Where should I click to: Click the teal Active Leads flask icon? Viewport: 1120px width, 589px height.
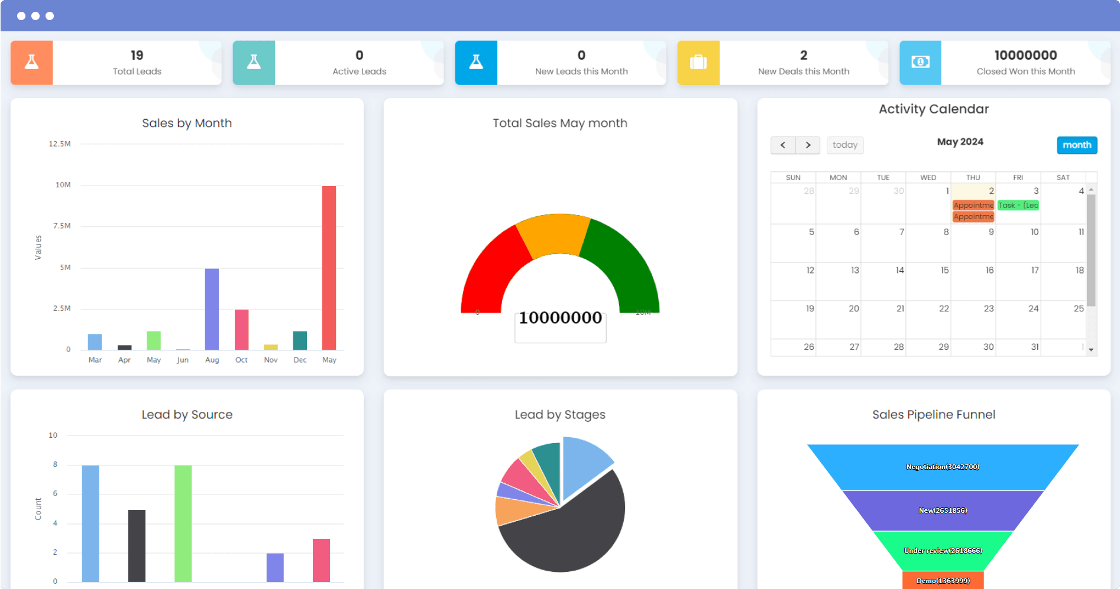pyautogui.click(x=254, y=63)
